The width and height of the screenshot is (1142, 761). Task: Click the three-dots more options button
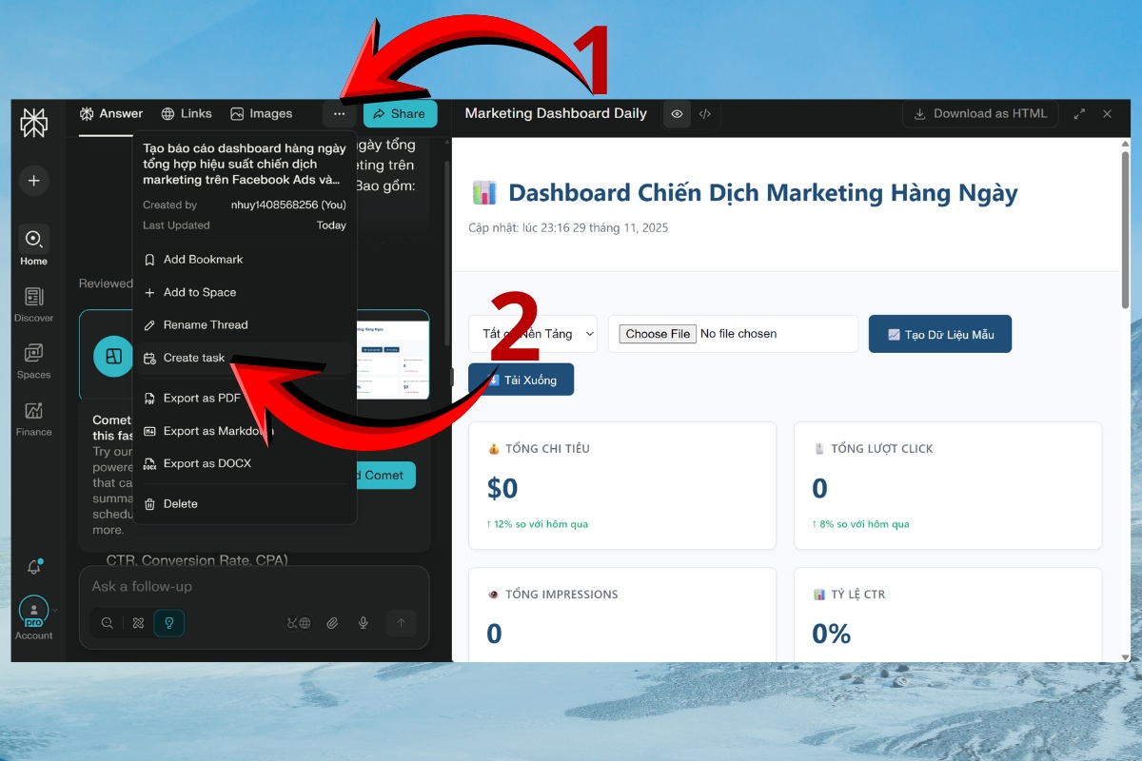coord(339,114)
